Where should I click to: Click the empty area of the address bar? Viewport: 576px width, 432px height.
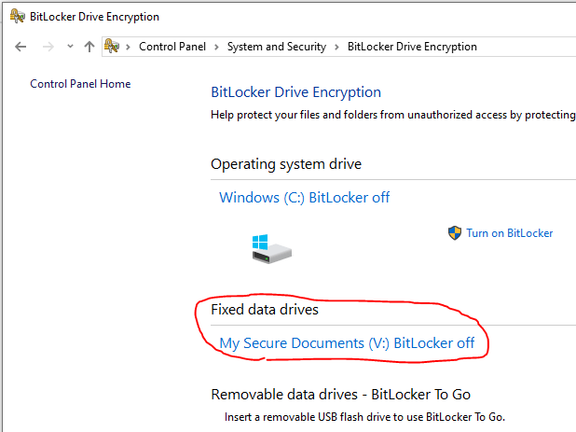point(531,47)
